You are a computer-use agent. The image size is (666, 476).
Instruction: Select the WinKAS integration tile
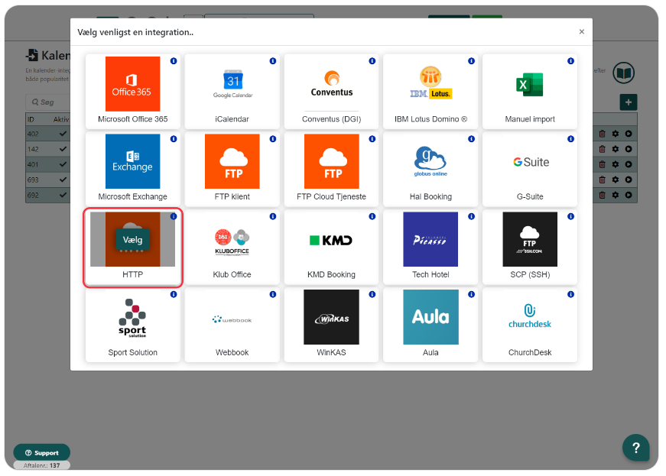pos(331,325)
